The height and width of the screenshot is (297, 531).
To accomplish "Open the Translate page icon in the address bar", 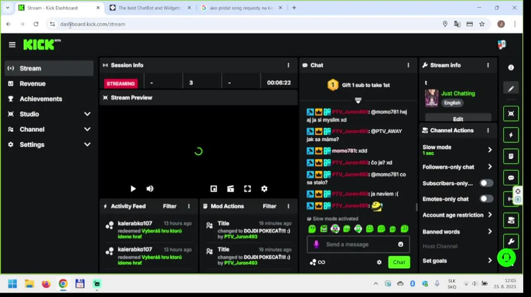I will click(457, 24).
